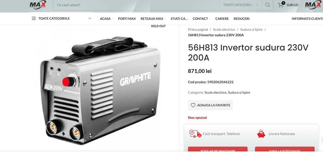
Task: Click the ADAUGA LA FAVORITE button
Action: point(210,105)
